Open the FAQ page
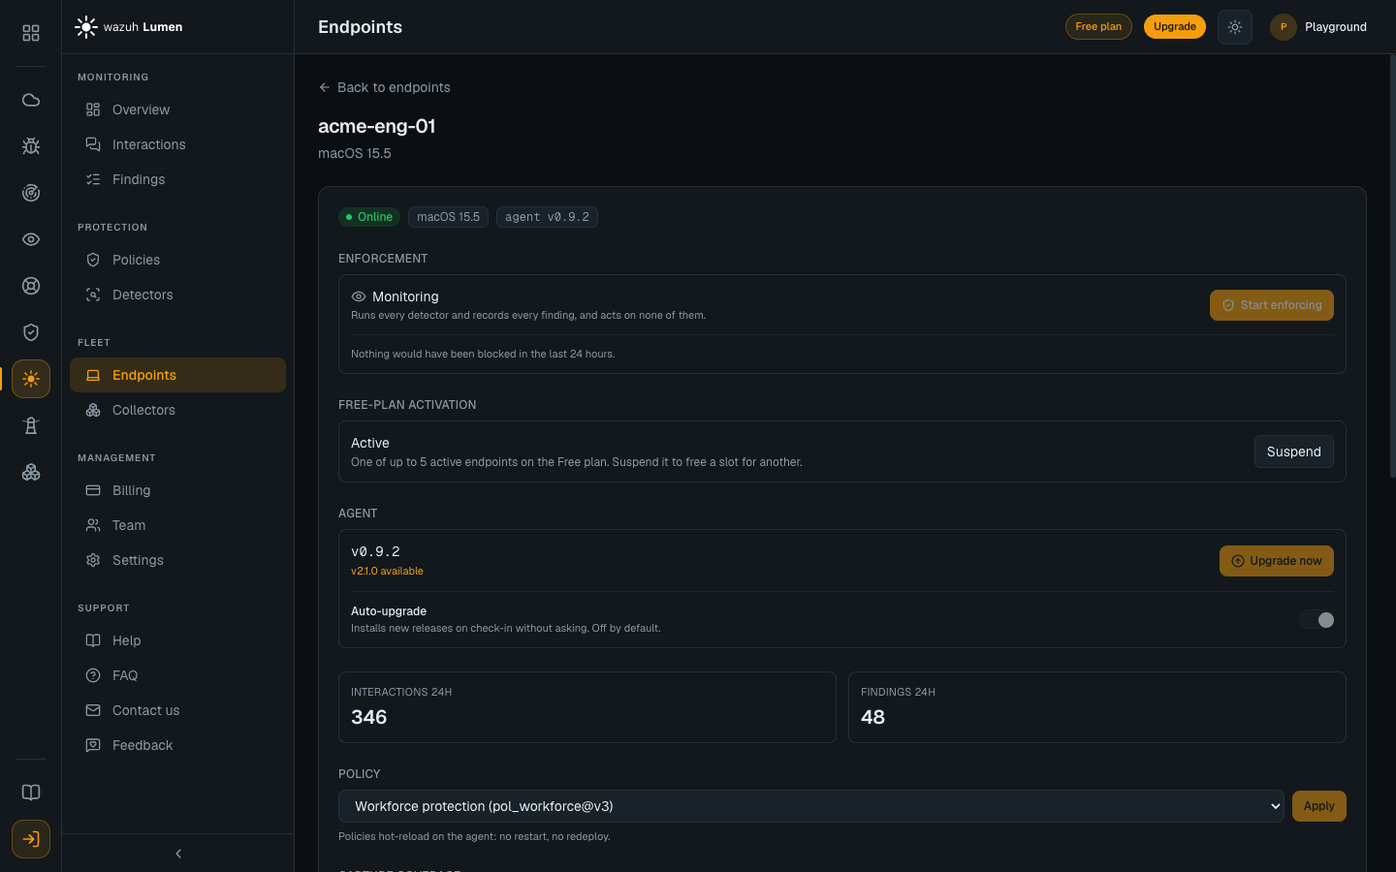The height and width of the screenshot is (872, 1396). (177, 675)
